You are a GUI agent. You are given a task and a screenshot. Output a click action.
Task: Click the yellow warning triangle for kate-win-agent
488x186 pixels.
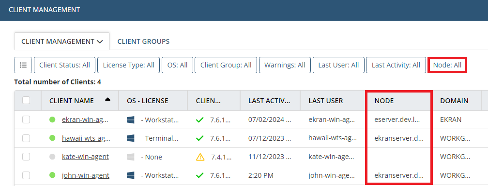click(200, 157)
